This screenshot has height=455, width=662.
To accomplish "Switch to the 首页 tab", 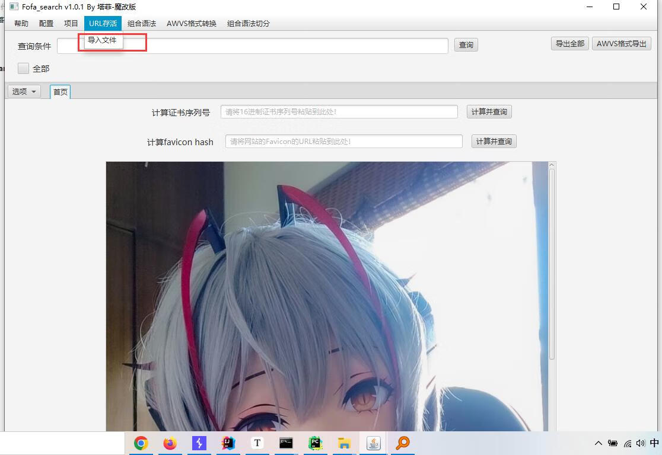I will (61, 92).
